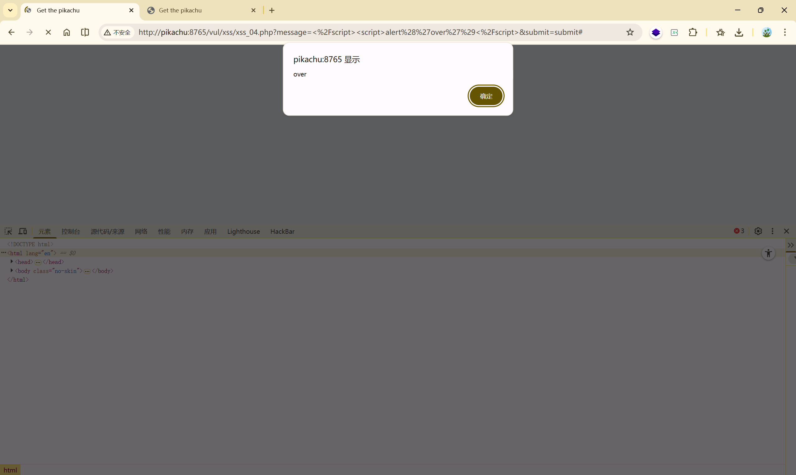796x475 pixels.
Task: Stop page loading with the X icon
Action: pos(48,32)
